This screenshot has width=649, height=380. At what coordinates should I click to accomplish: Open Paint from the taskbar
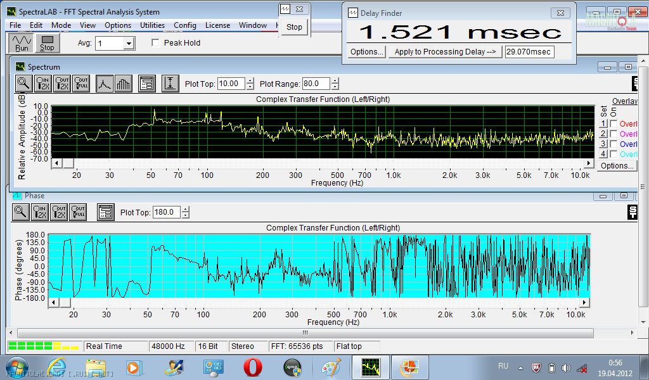tap(331, 367)
